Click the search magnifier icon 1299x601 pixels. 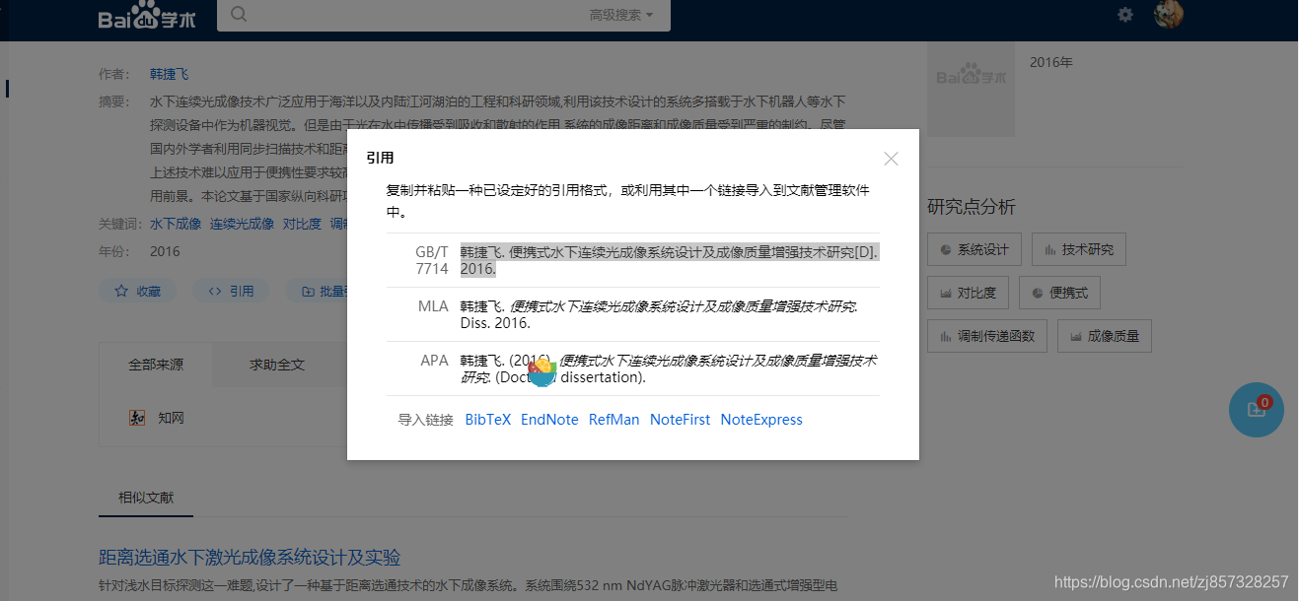pyautogui.click(x=237, y=15)
